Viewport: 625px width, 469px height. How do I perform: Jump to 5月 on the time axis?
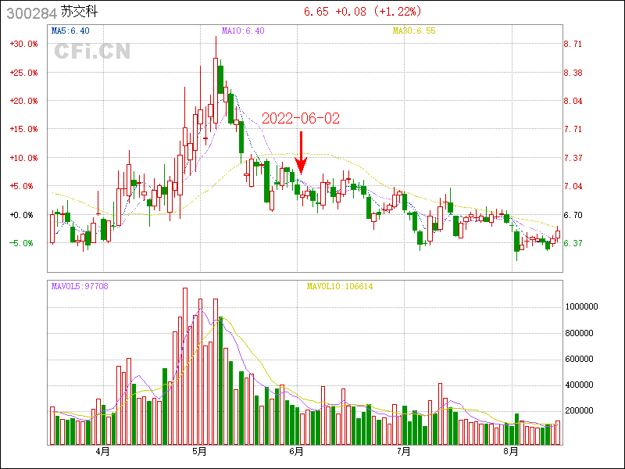coord(200,452)
